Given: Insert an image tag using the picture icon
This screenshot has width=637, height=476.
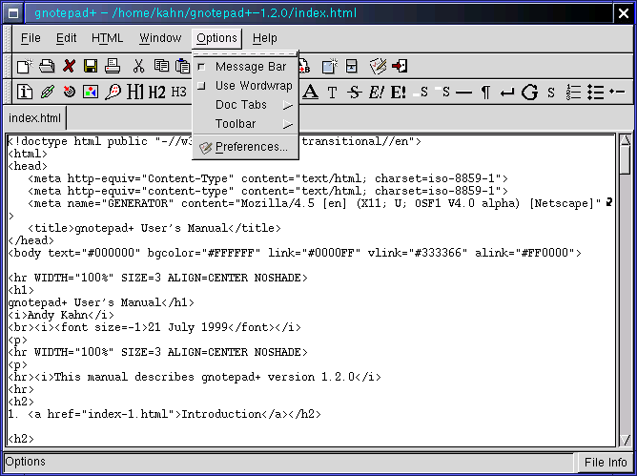Looking at the screenshot, I should point(91,93).
